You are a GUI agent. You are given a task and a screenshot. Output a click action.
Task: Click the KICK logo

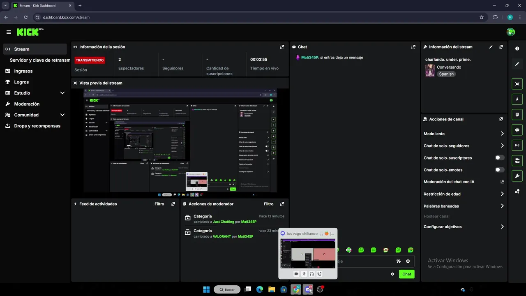click(x=30, y=32)
